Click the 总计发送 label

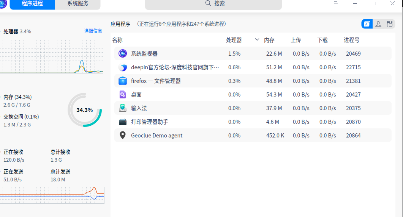tap(60, 172)
